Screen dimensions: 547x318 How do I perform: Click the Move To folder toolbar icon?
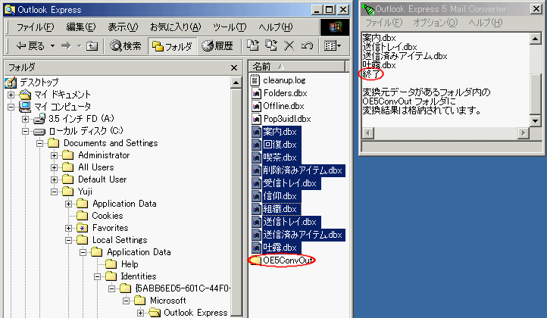pyautogui.click(x=253, y=46)
